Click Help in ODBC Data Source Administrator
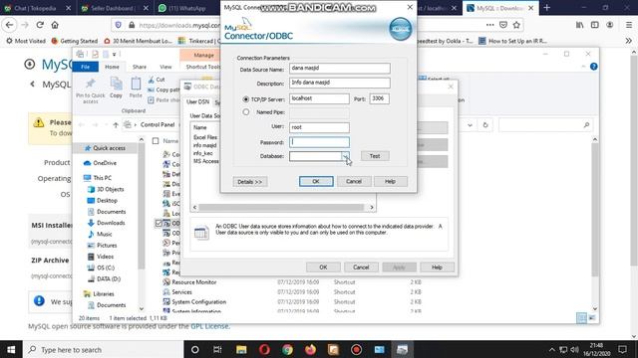The image size is (638, 358). pyautogui.click(x=437, y=268)
